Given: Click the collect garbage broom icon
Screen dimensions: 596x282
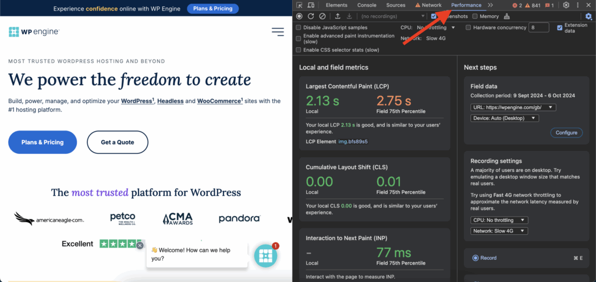Looking at the screenshot, I should (506, 16).
